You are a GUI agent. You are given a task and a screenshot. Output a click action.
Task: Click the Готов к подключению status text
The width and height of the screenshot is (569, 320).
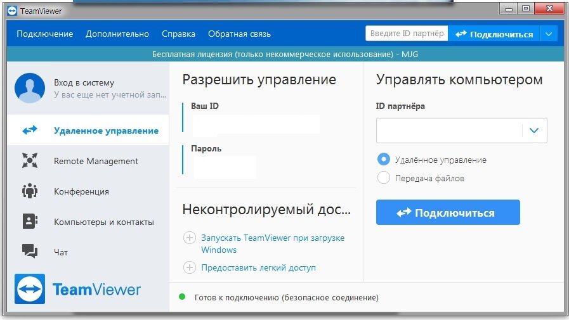coord(286,298)
